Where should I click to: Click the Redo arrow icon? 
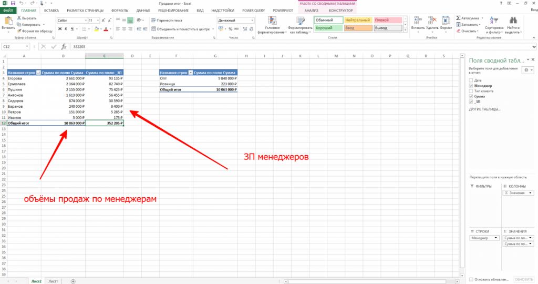(32, 3)
